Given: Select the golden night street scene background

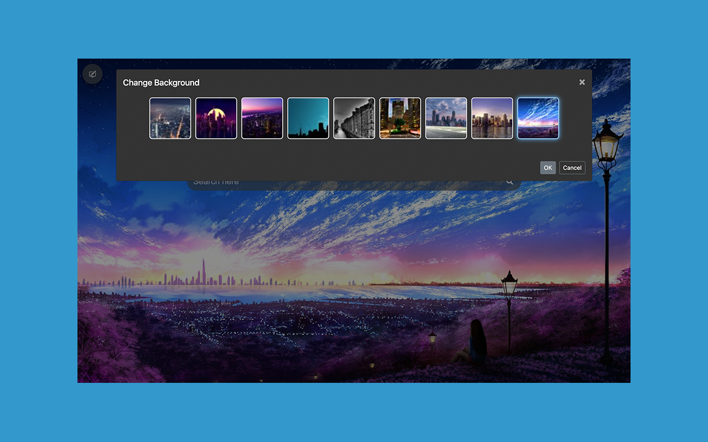Looking at the screenshot, I should pos(399,118).
